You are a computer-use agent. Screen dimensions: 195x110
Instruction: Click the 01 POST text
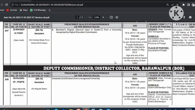pyautogui.click(x=19, y=33)
